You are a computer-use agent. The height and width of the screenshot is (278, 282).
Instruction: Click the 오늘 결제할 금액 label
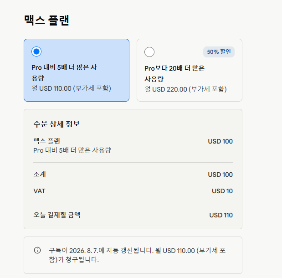pyautogui.click(x=57, y=215)
